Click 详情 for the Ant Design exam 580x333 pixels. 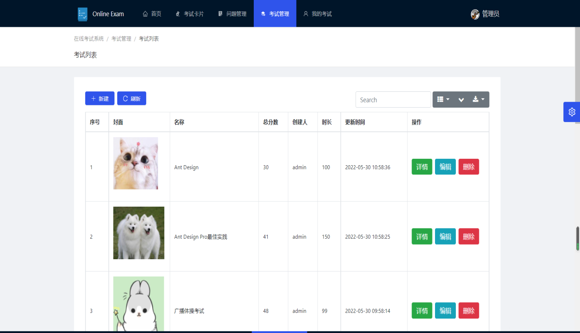(422, 167)
